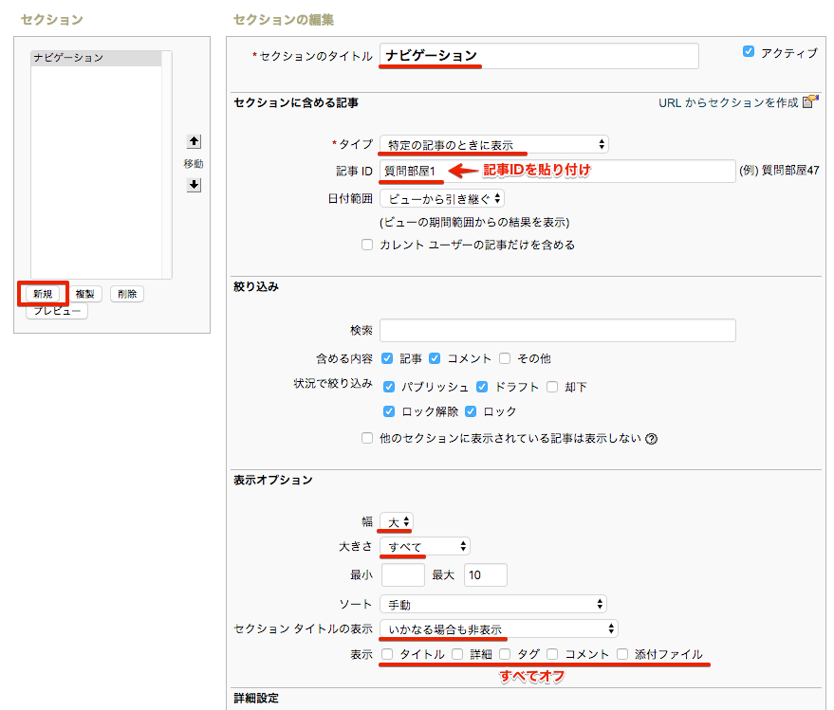This screenshot has height=710, width=834.
Task: Click the URL からセクションを作成 link
Action: [728, 102]
